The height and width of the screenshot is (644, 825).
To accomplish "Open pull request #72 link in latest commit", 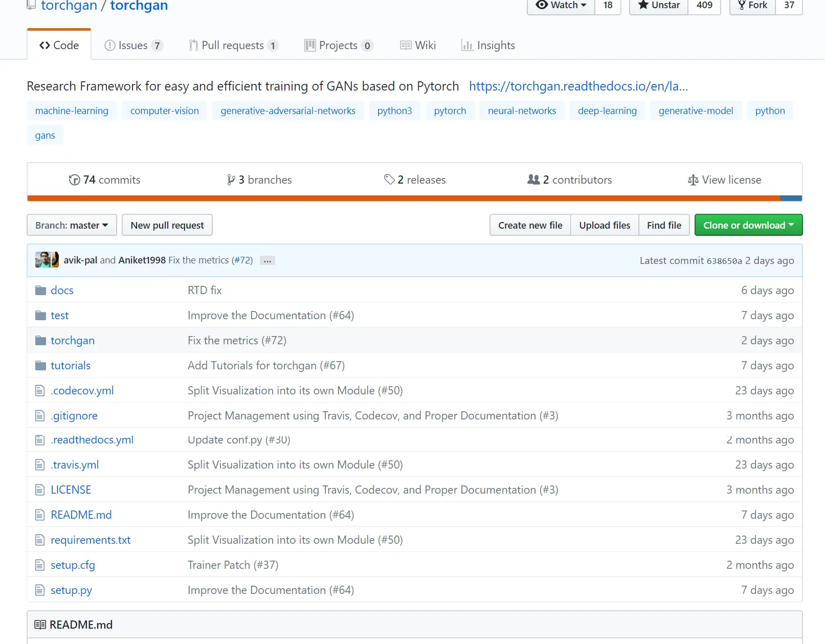I will pos(243,260).
